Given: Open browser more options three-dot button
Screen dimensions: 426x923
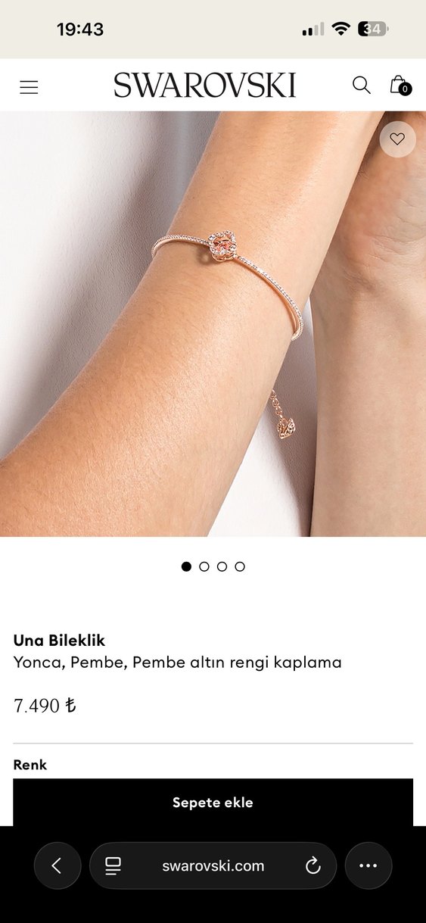Looking at the screenshot, I should pyautogui.click(x=368, y=865).
